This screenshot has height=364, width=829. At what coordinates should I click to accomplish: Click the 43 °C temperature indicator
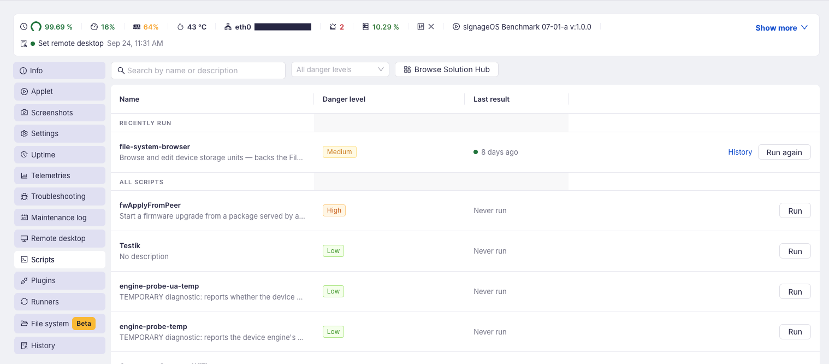(192, 27)
